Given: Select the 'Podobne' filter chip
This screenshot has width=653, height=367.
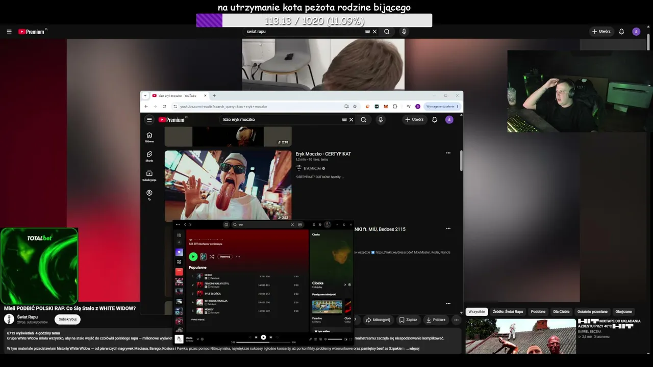Looking at the screenshot, I should click(x=538, y=311).
